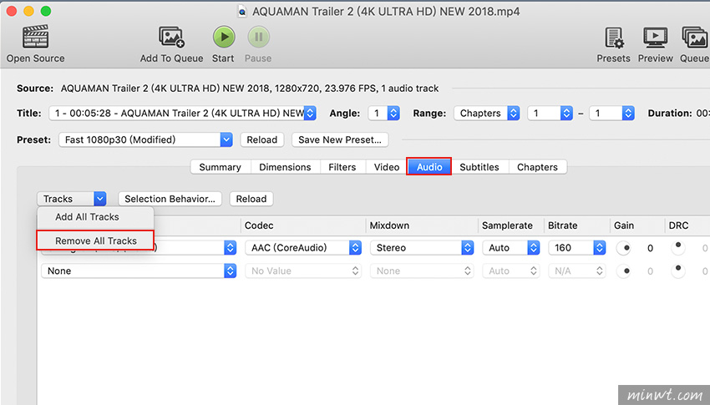Screen dimensions: 710x405
Task: Start encoding with the green Start button
Action: point(224,37)
